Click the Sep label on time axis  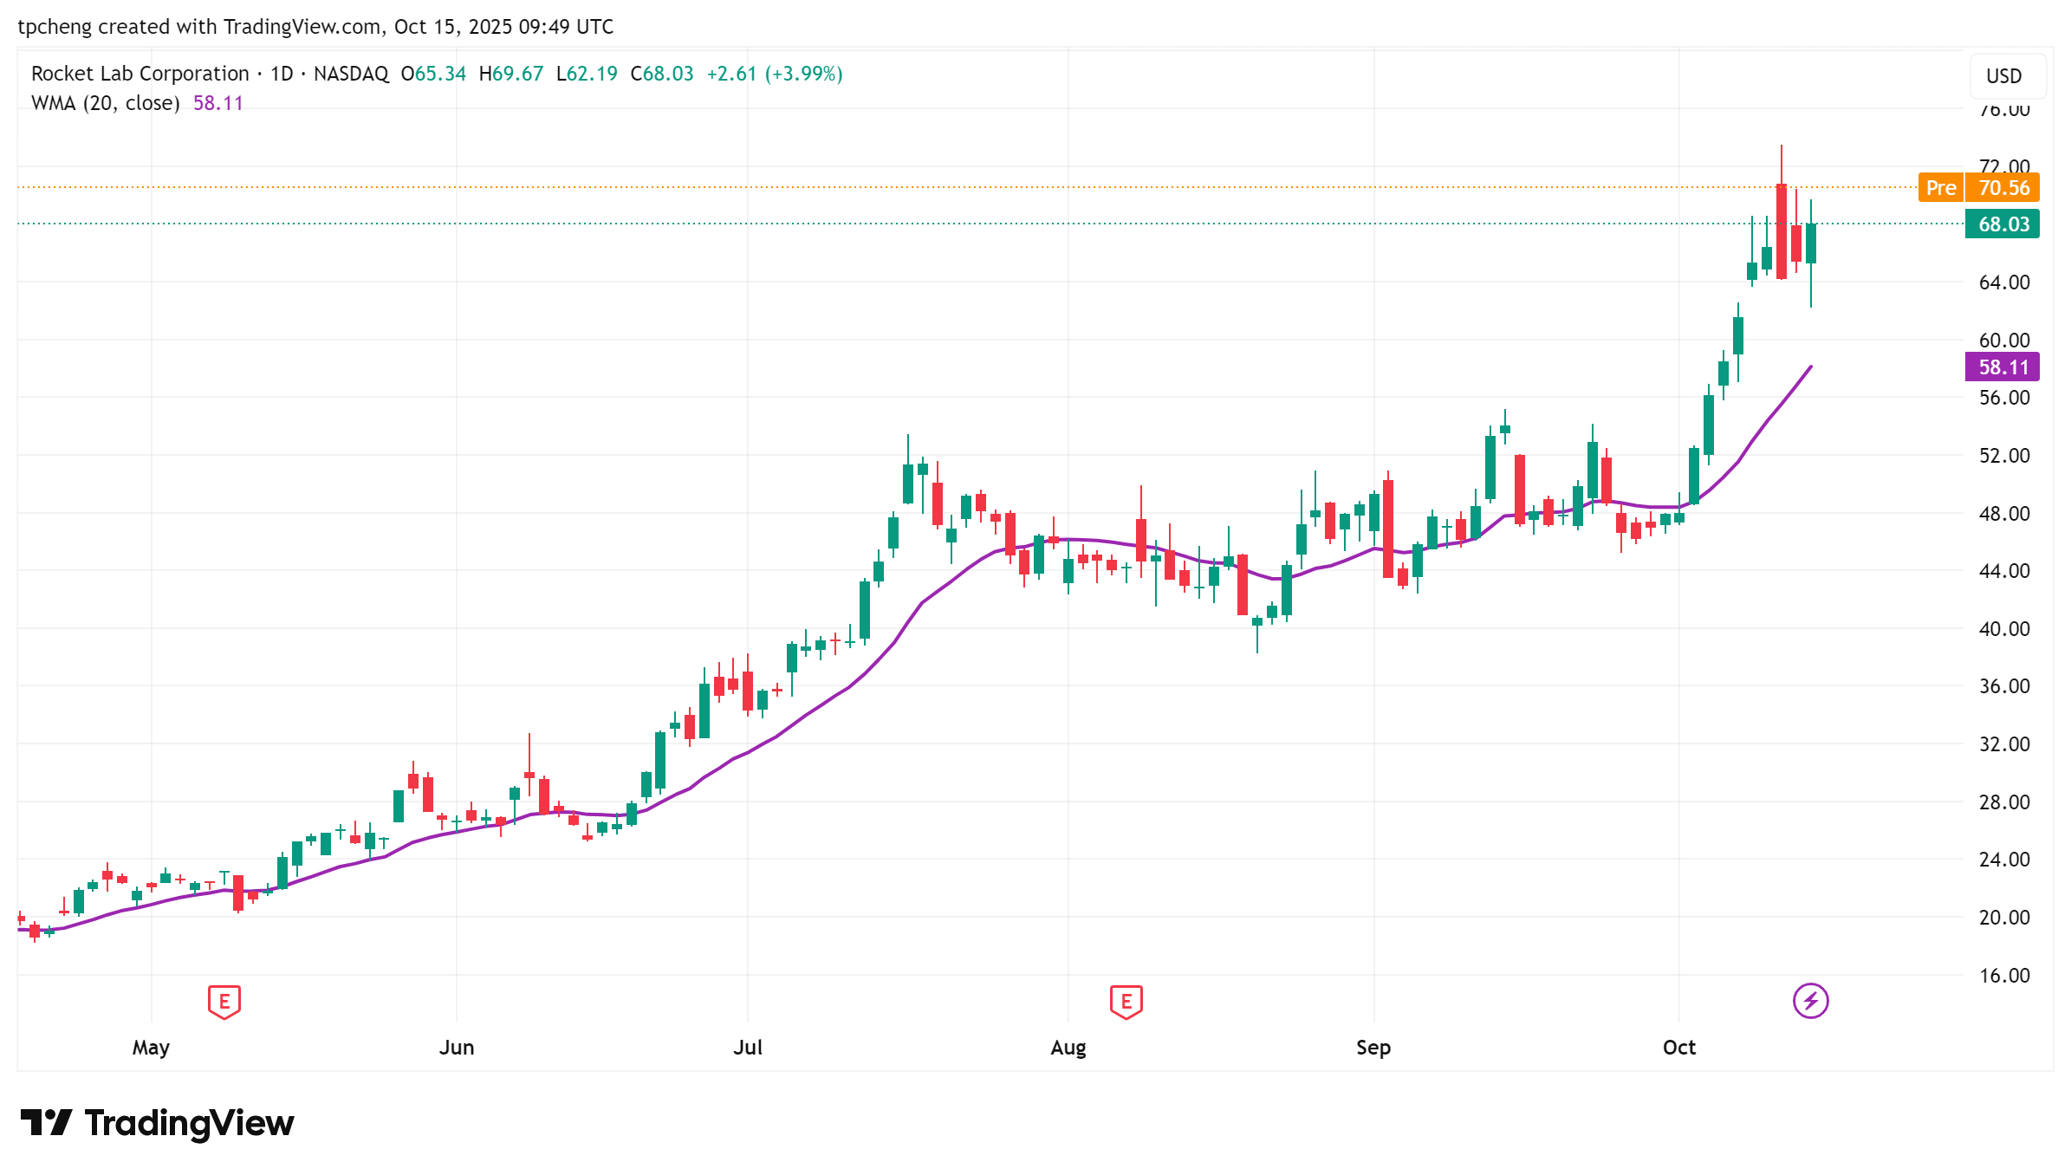1373,1048
